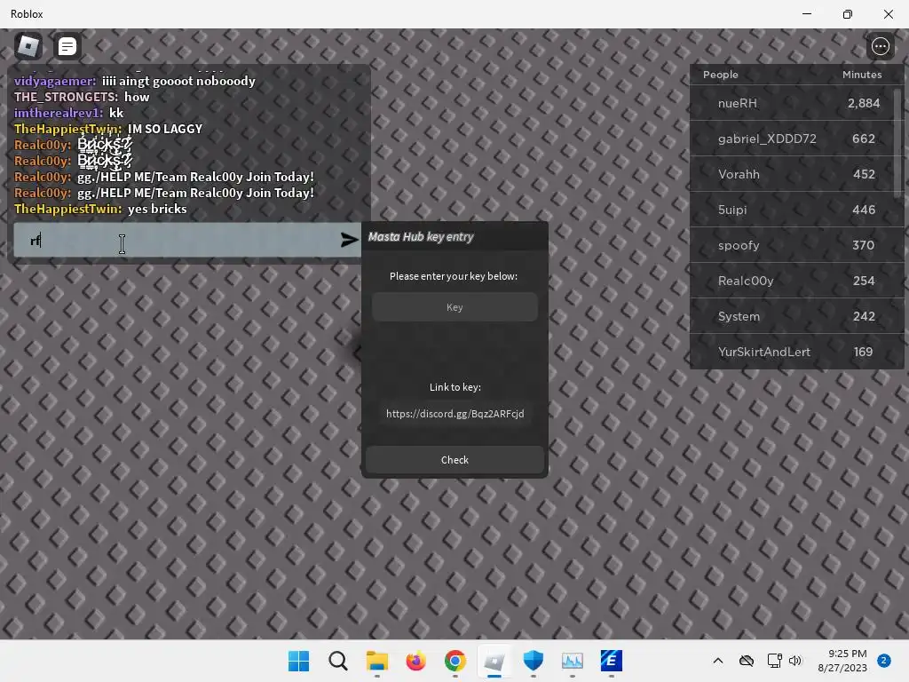
Task: Click the Minutes column header
Action: coord(861,75)
